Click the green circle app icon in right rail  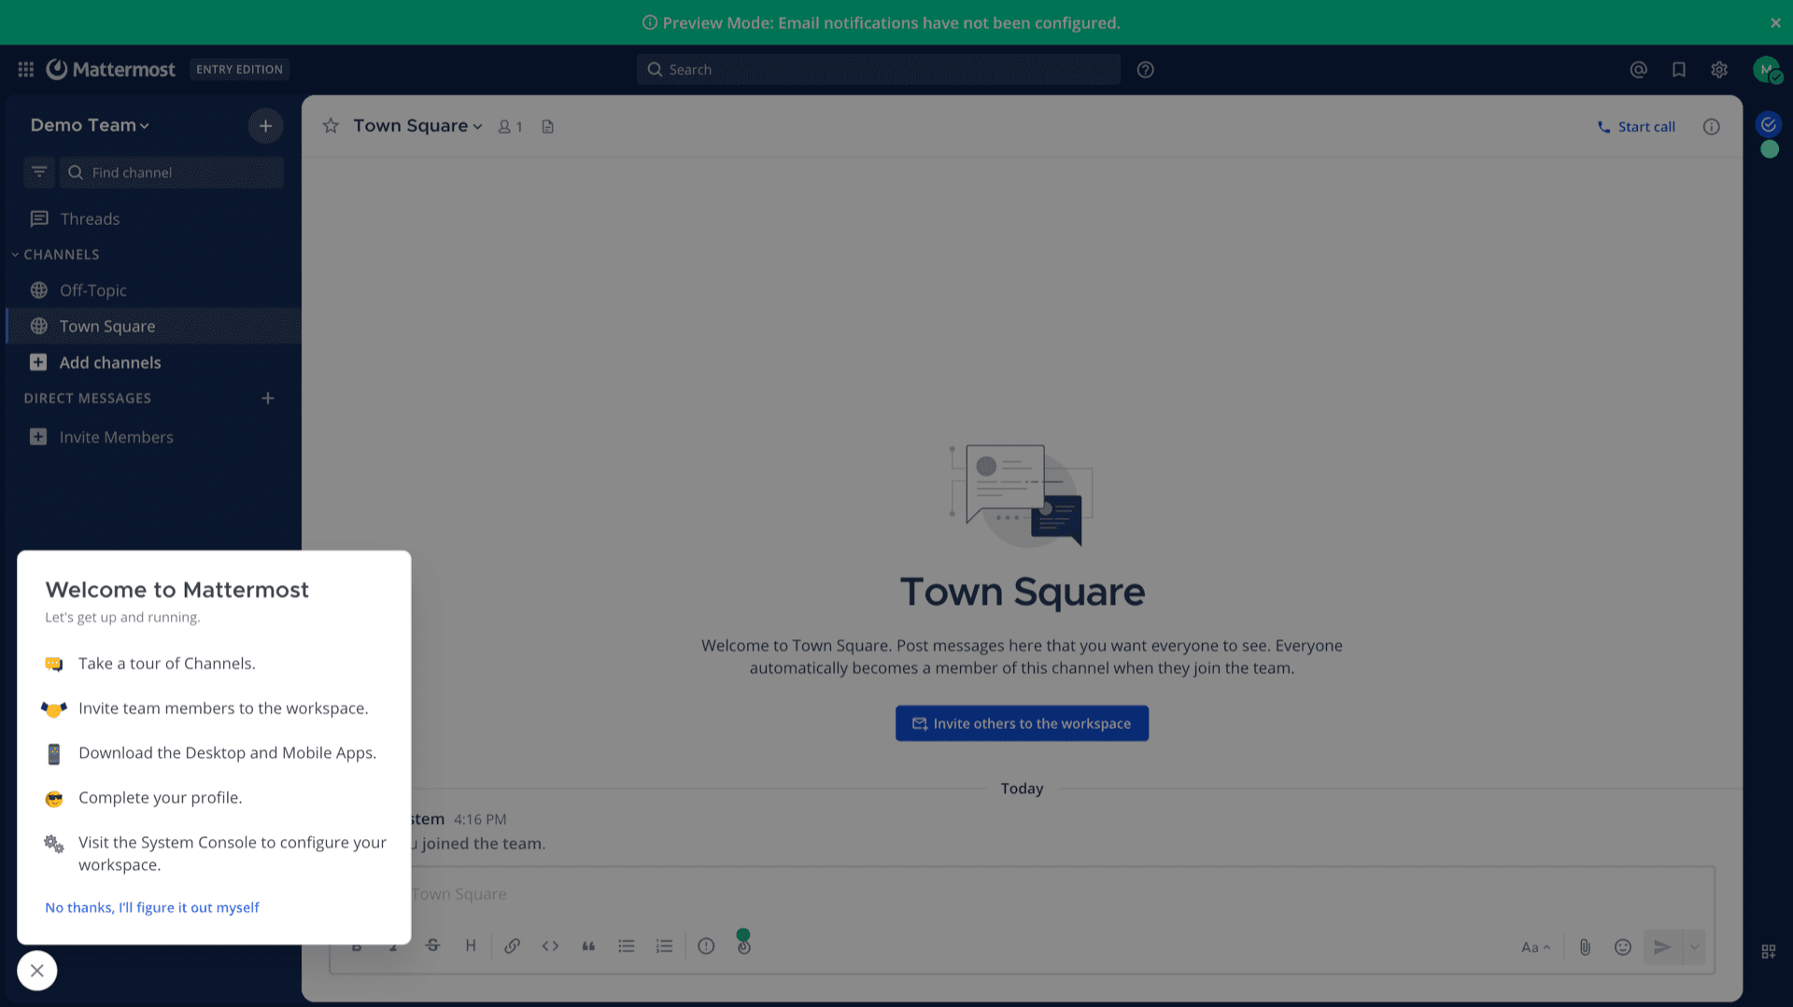tap(1769, 149)
